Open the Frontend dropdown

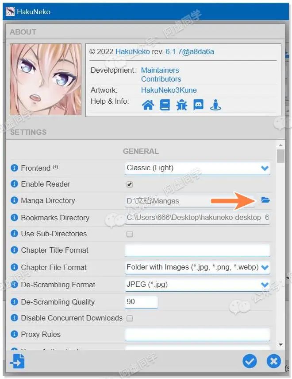click(197, 168)
